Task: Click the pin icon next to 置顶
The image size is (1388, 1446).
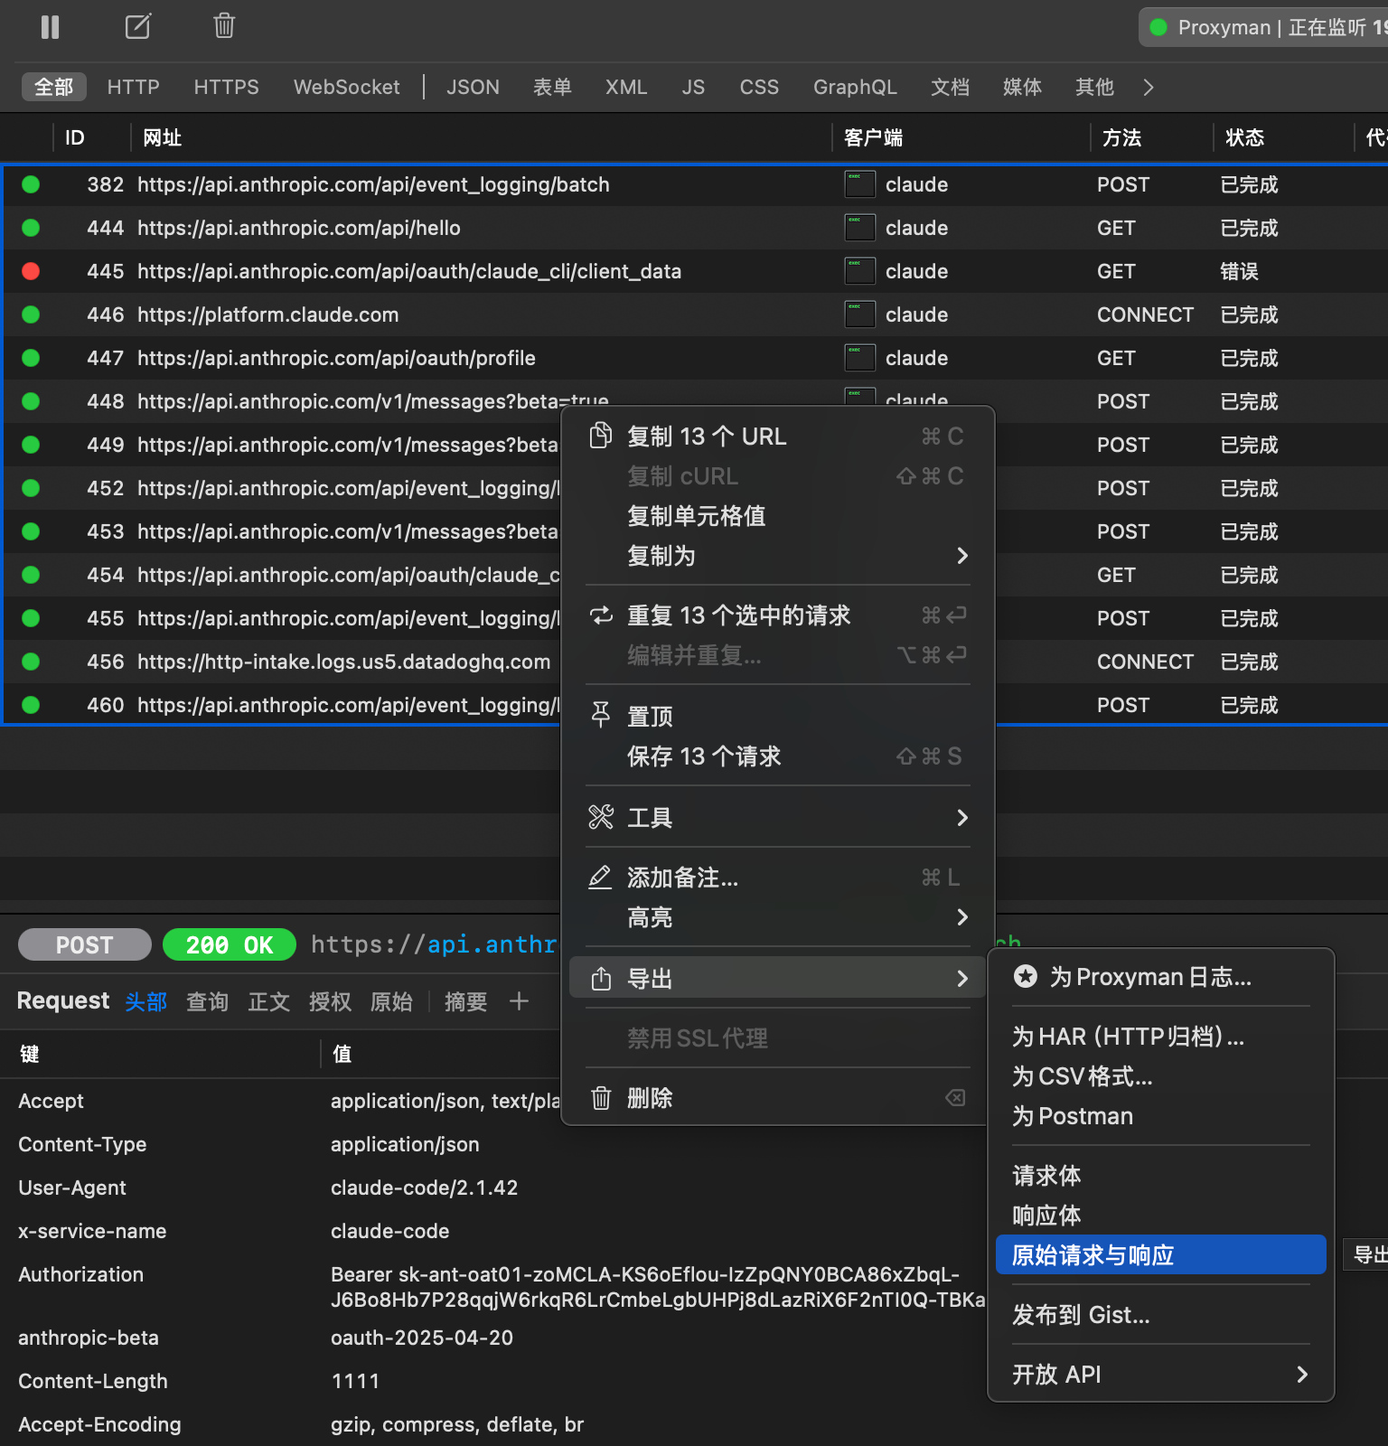Action: (601, 716)
